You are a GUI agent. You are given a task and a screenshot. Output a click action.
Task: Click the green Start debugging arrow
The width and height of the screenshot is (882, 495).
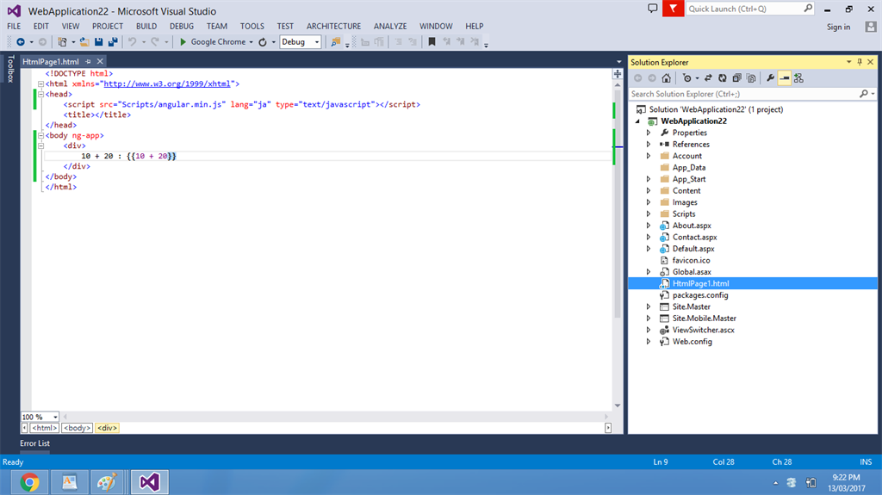coord(183,41)
